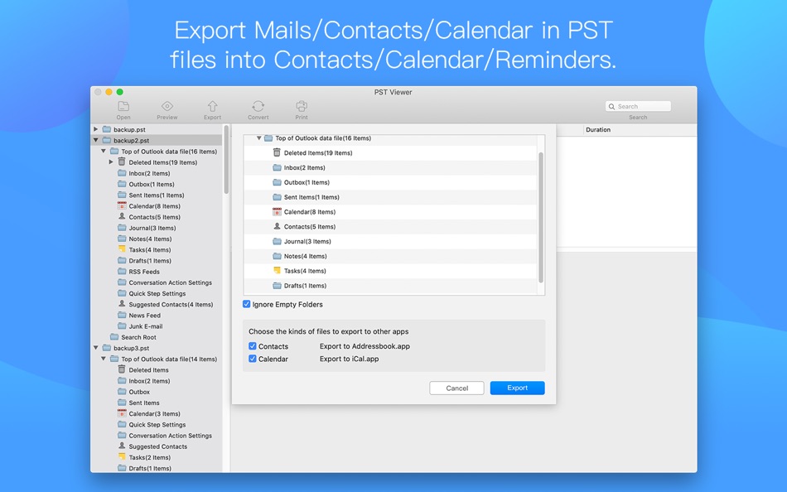Select Sent Items(1 Items) in sidebar
Image resolution: width=787 pixels, height=492 pixels.
157,195
